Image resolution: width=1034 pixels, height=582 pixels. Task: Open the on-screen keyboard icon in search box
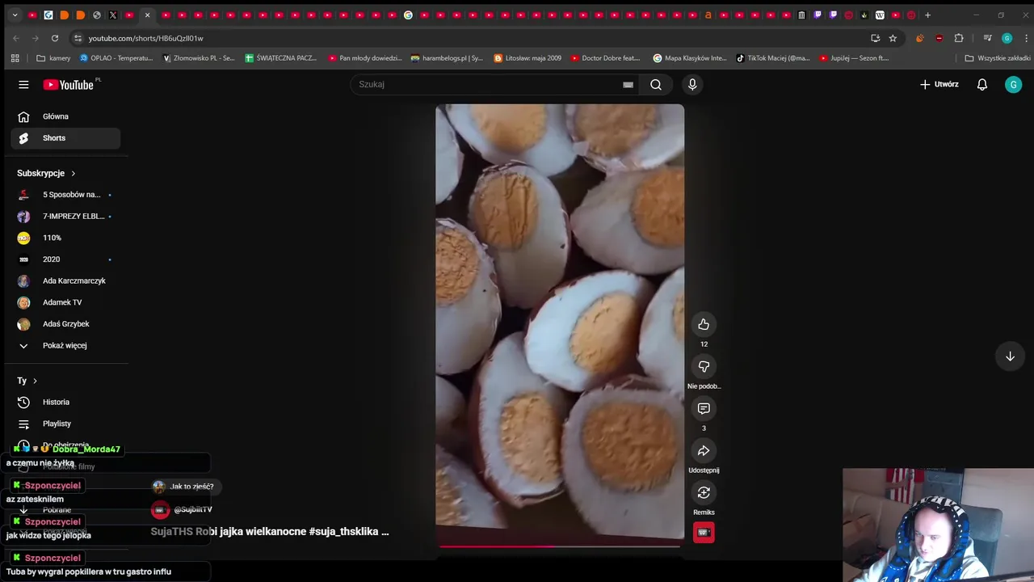coord(628,85)
